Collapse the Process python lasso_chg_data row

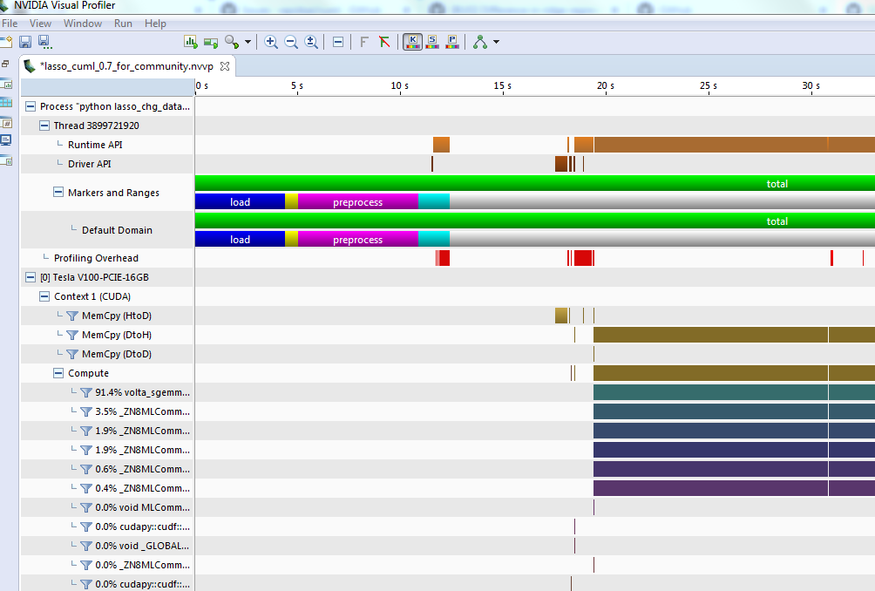pos(31,106)
